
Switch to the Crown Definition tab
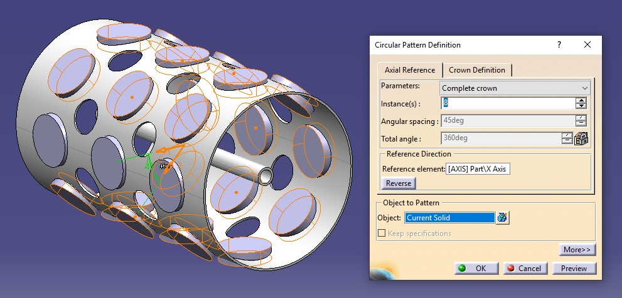(477, 70)
